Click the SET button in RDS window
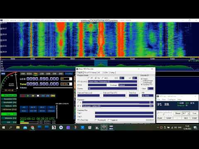Viewport: 199px width, 149px height. coord(186,118)
